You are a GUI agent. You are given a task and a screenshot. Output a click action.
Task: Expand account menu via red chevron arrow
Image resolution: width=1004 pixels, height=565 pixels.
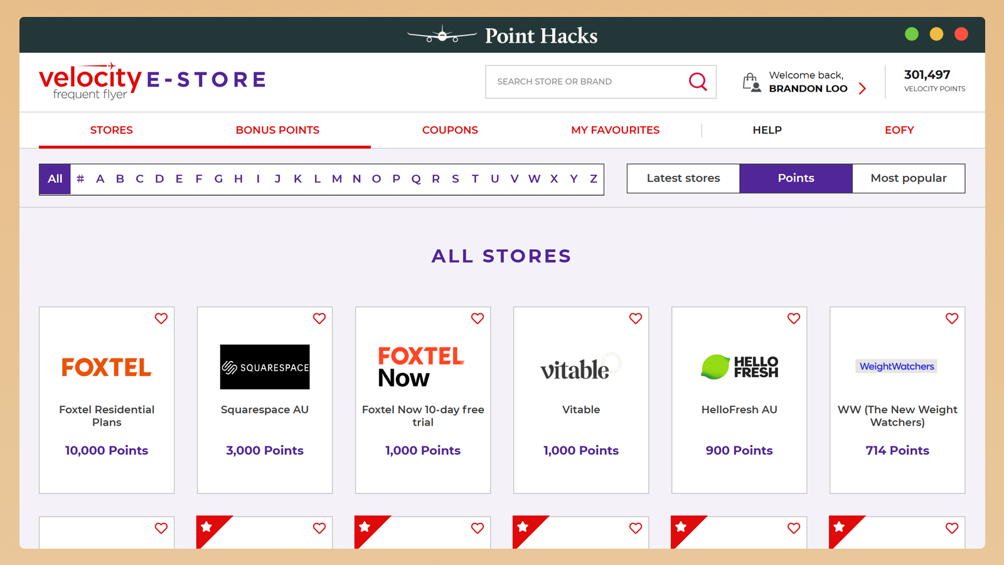tap(863, 89)
